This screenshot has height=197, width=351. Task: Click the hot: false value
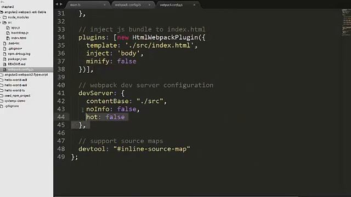point(115,117)
